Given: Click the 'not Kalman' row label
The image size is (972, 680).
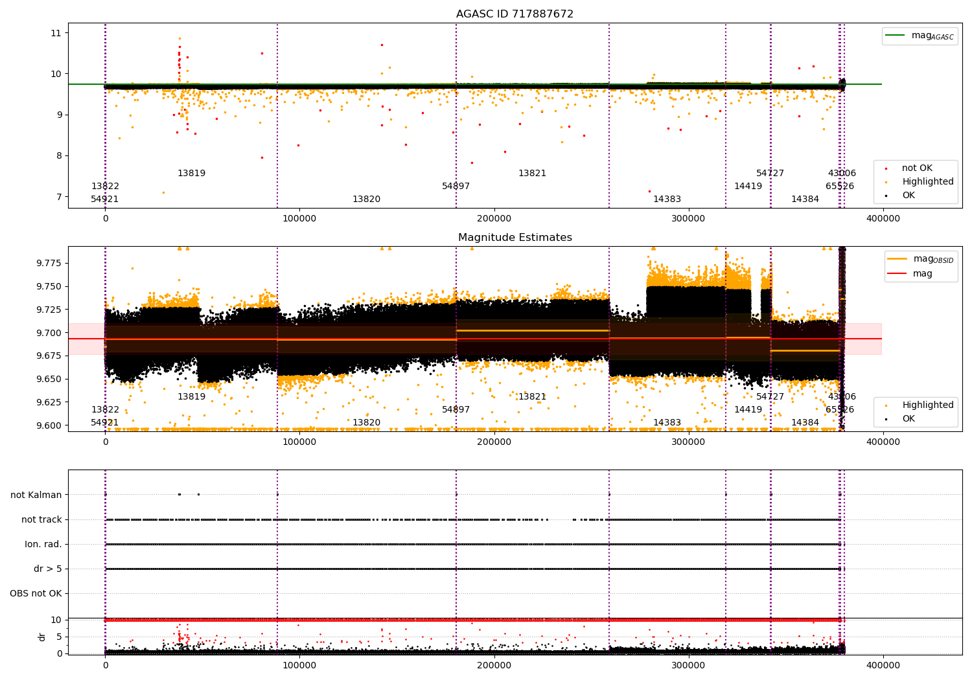Looking at the screenshot, I should point(36,495).
